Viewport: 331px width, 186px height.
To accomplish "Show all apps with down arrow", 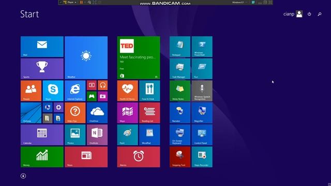I will [x=23, y=176].
